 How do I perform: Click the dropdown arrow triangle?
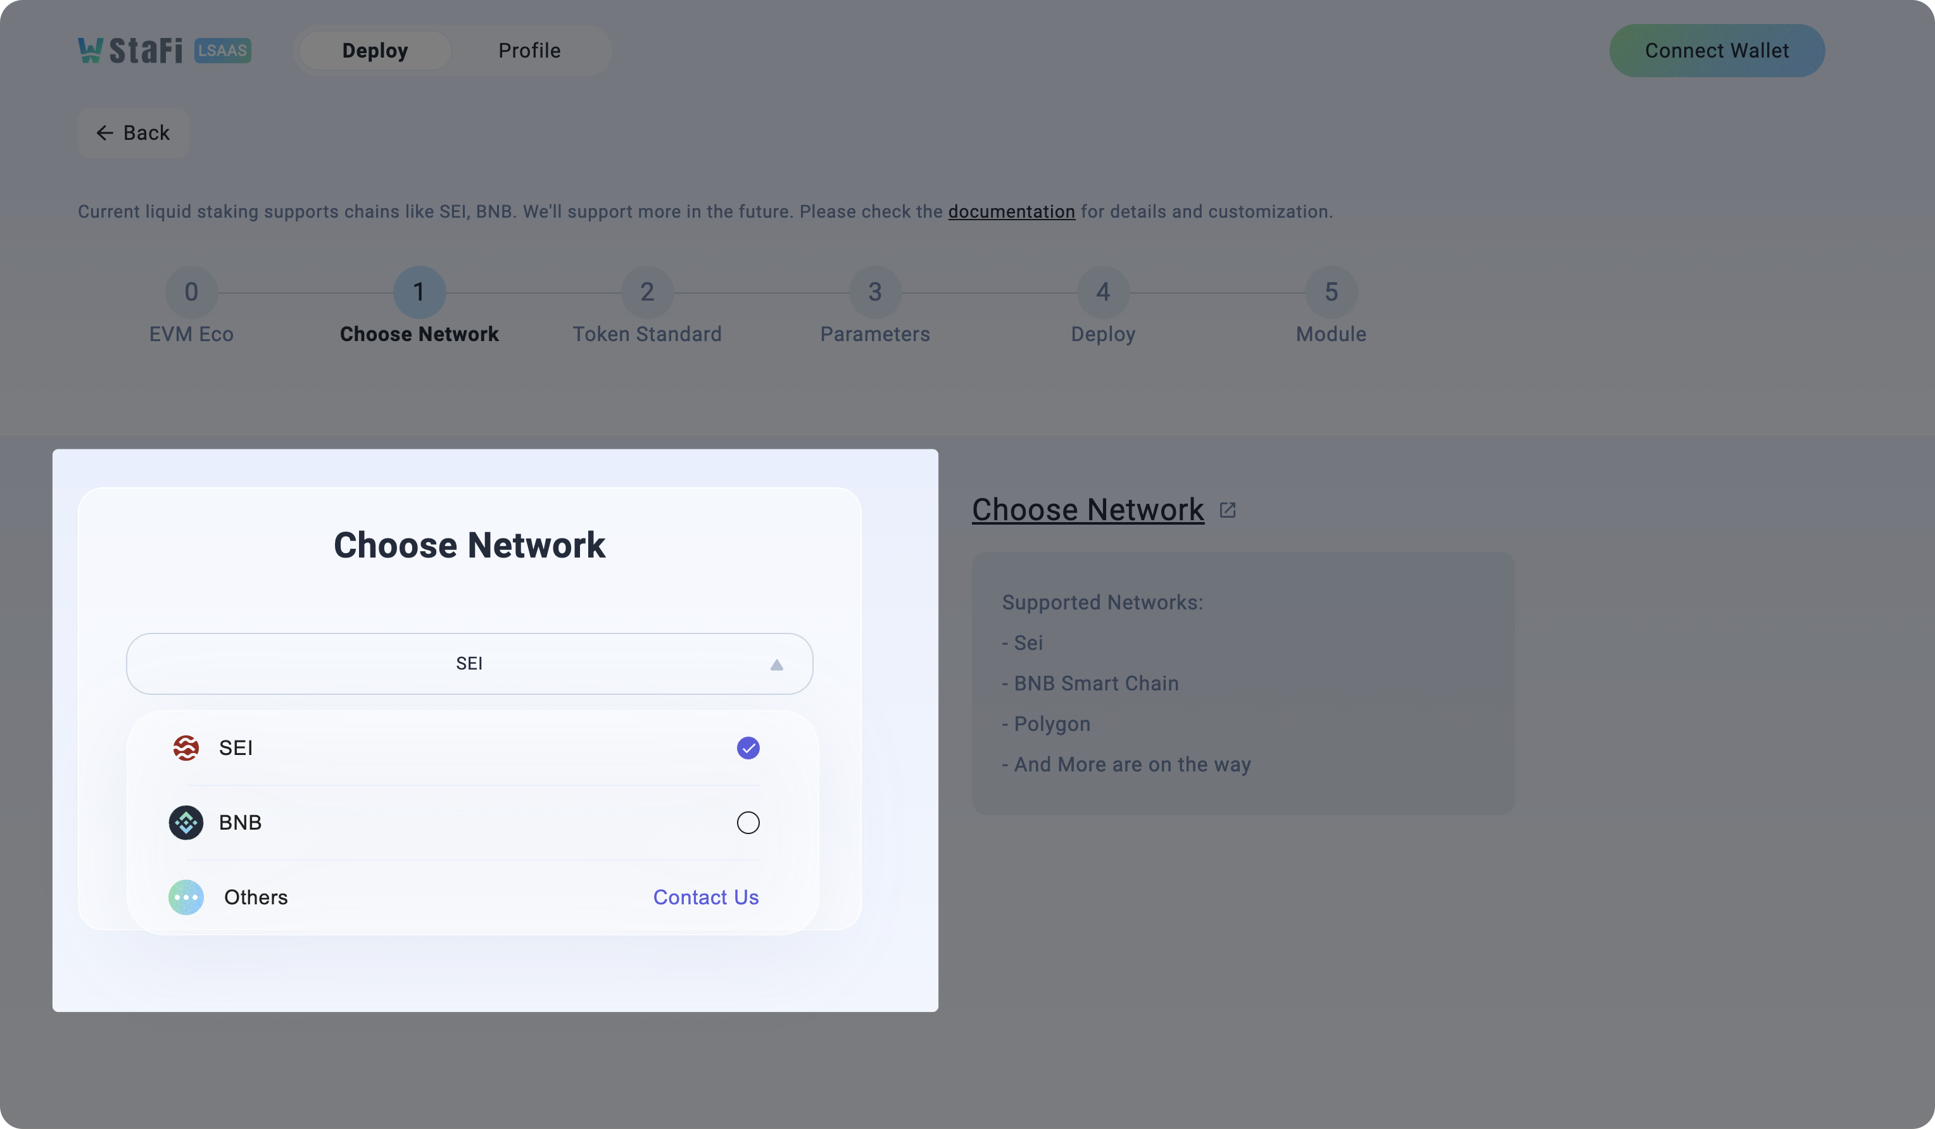pyautogui.click(x=776, y=664)
